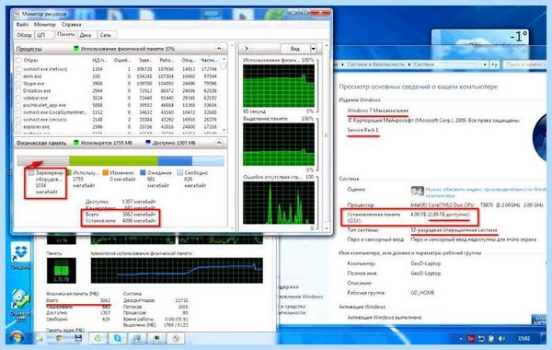This screenshot has height=350, width=552.
Task: Collapse the Процессы section
Action: (219, 48)
